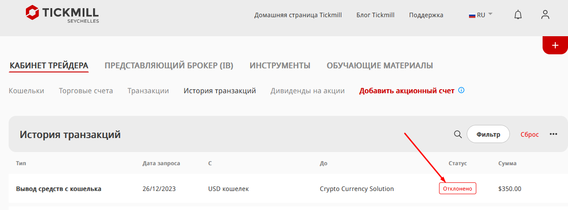The width and height of the screenshot is (568, 210).
Task: Switch to Кабинет трейдера tab
Action: pos(49,66)
